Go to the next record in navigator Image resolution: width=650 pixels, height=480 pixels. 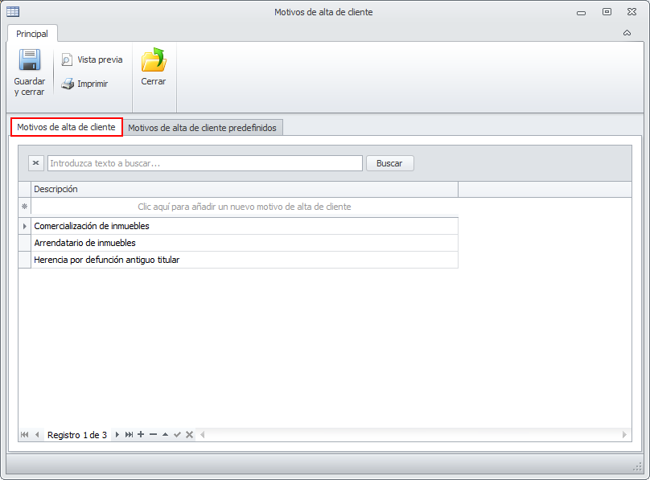[x=117, y=434]
